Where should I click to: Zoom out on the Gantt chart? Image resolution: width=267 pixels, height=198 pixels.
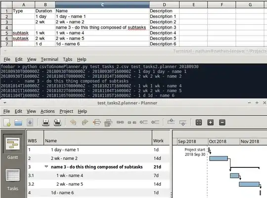222,122
